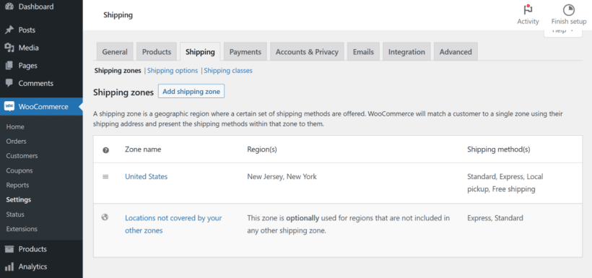This screenshot has width=592, height=278.
Task: Click the WooCommerce logo icon
Action: [9, 107]
